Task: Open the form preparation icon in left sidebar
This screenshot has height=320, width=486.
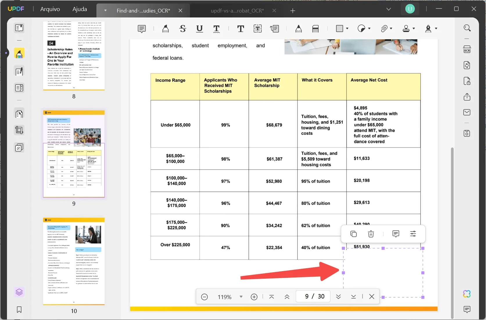Action: (19, 88)
